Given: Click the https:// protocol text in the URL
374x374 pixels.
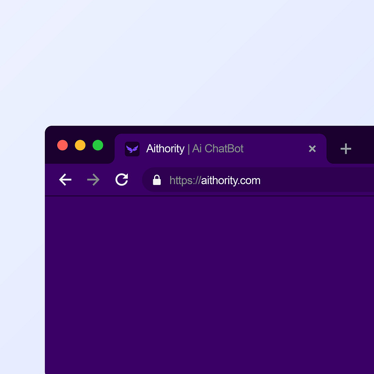Looking at the screenshot, I should (x=185, y=181).
